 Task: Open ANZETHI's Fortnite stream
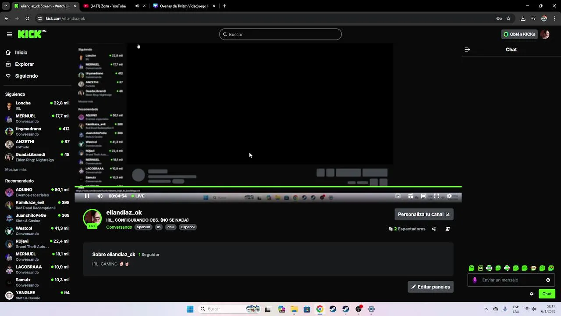tap(37, 144)
